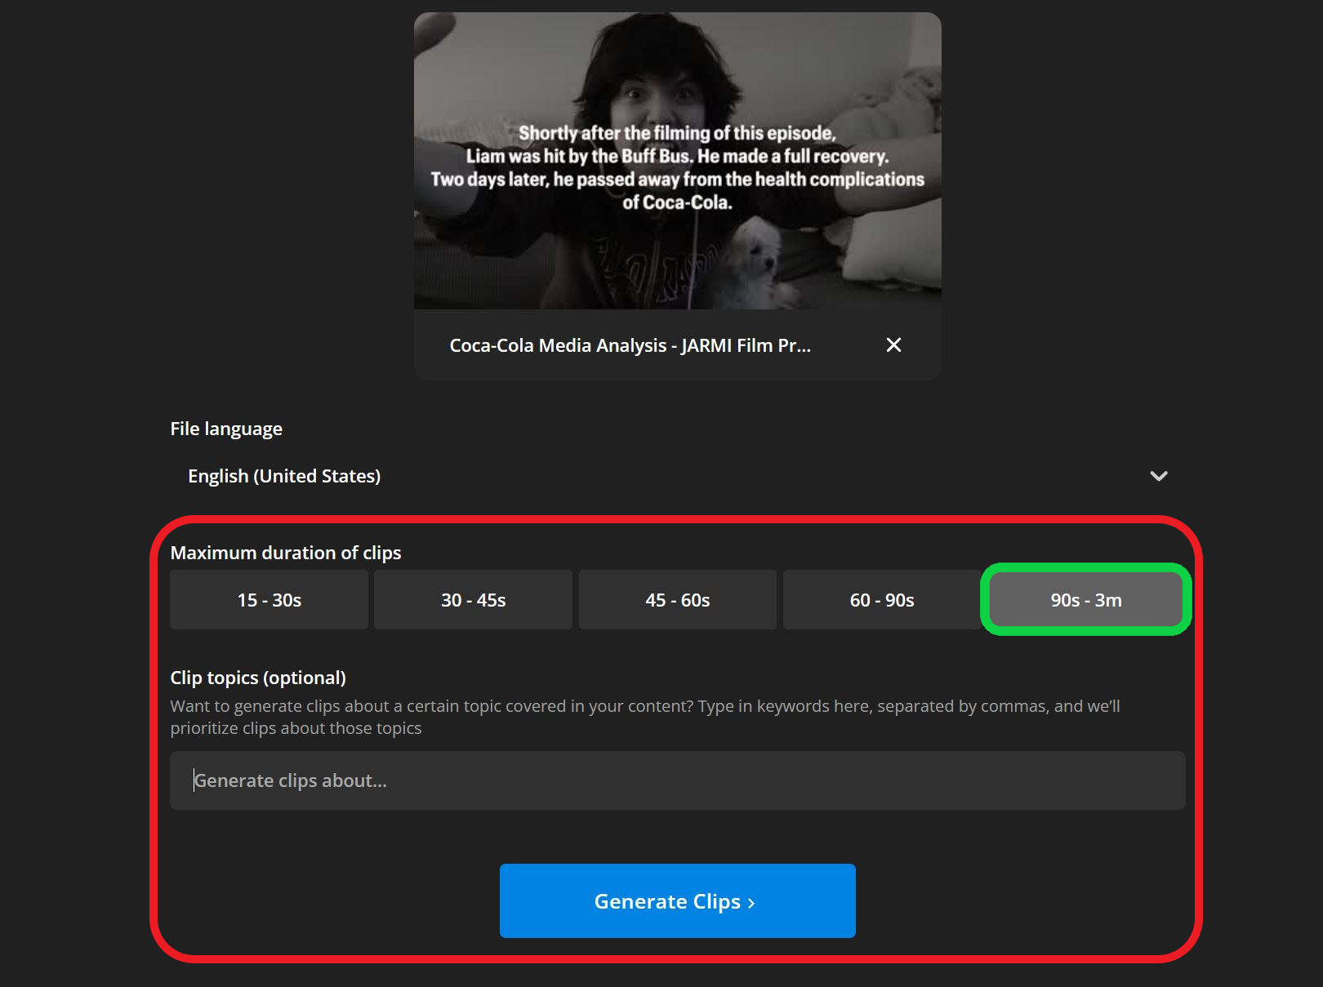
Task: Choose the 45 - 60s duration option
Action: pyautogui.click(x=677, y=599)
